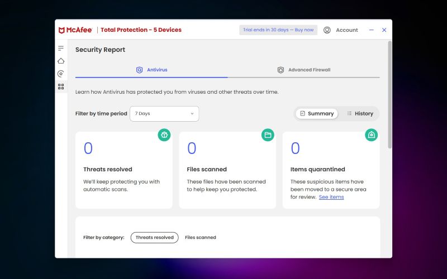Click the Items quarantined heading
The image size is (447, 279).
click(317, 170)
